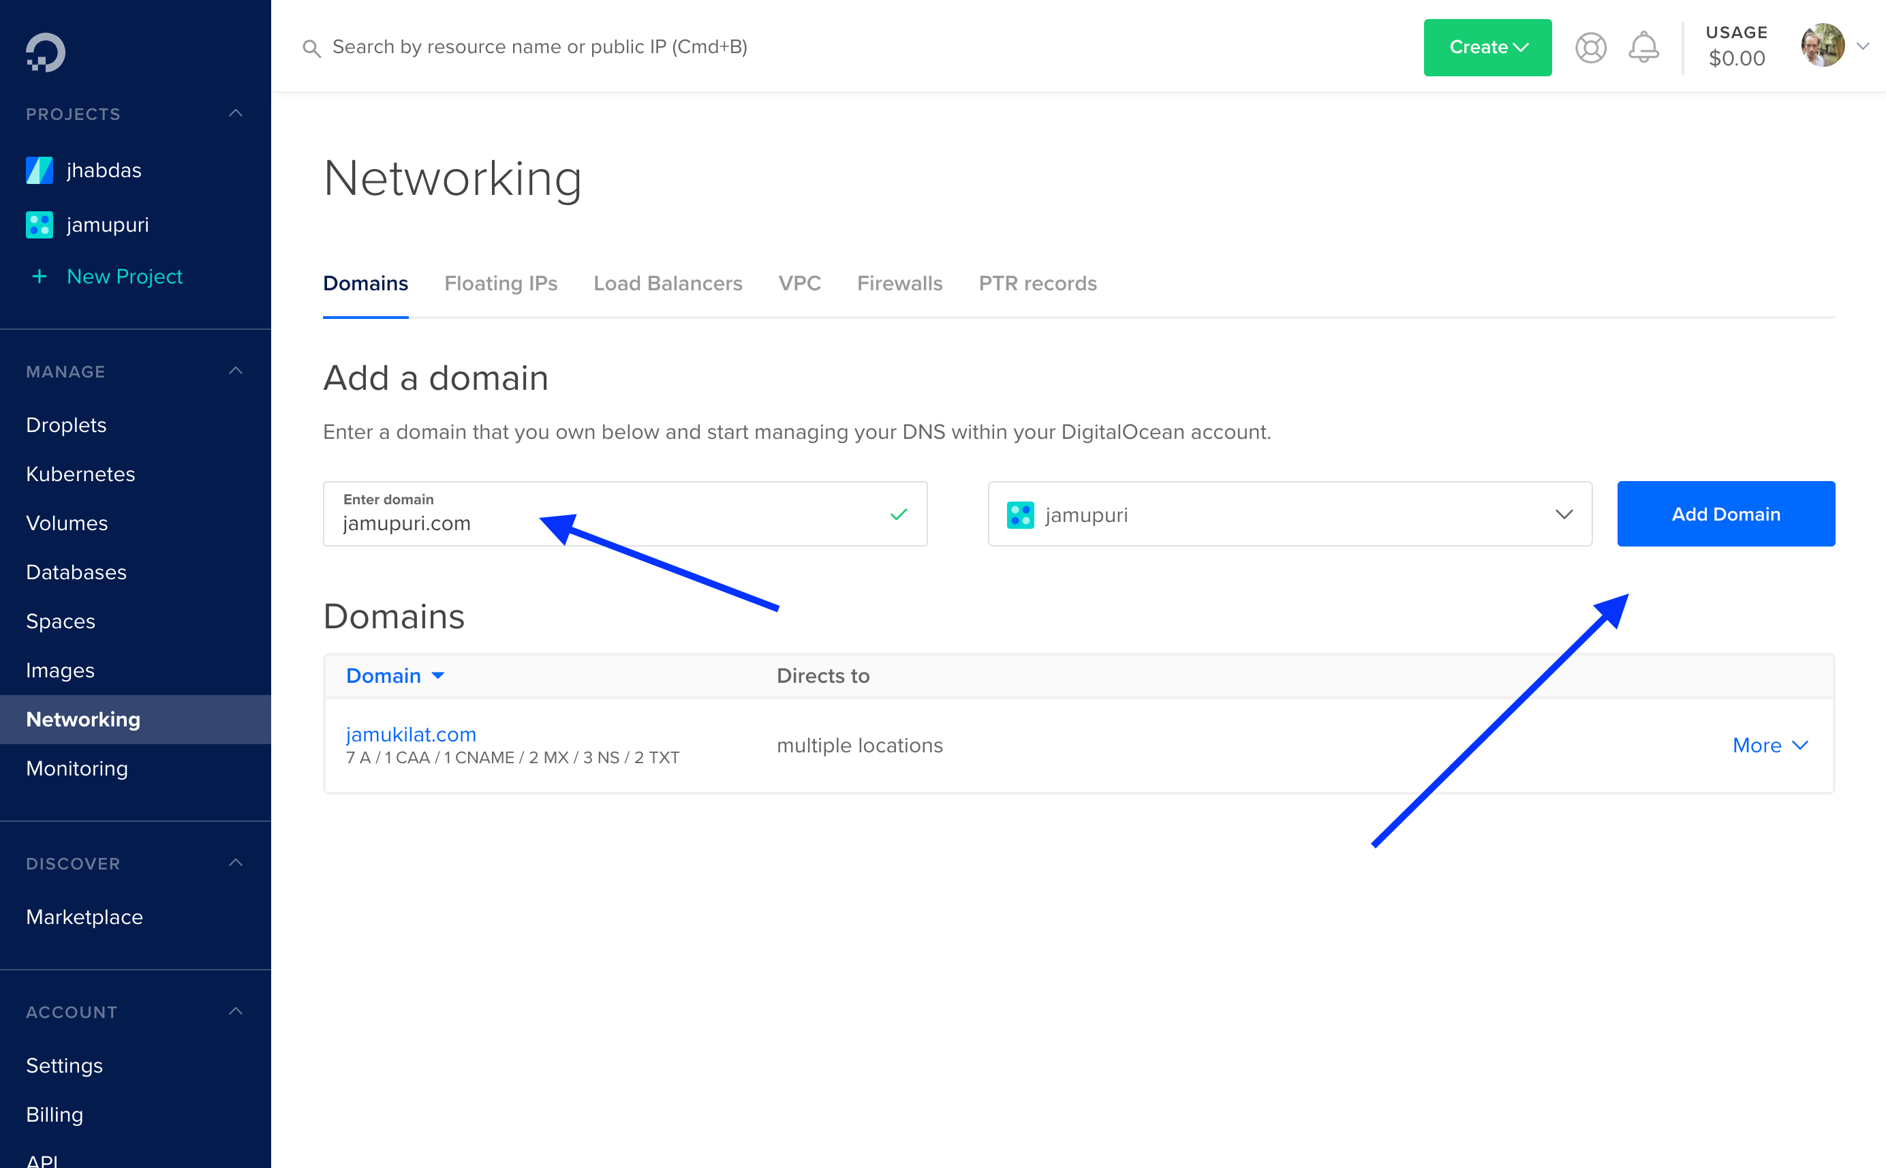Open the jamupuri project in sidebar
The width and height of the screenshot is (1886, 1168).
coord(108,225)
